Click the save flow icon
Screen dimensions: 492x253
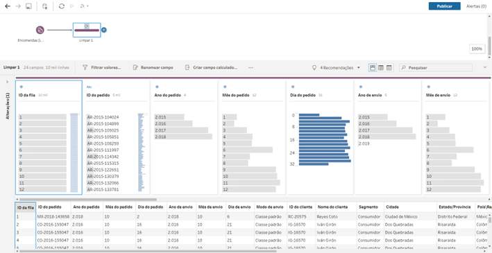pos(28,6)
